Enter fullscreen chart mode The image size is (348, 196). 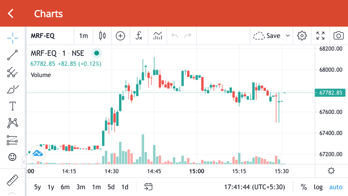pyautogui.click(x=320, y=36)
